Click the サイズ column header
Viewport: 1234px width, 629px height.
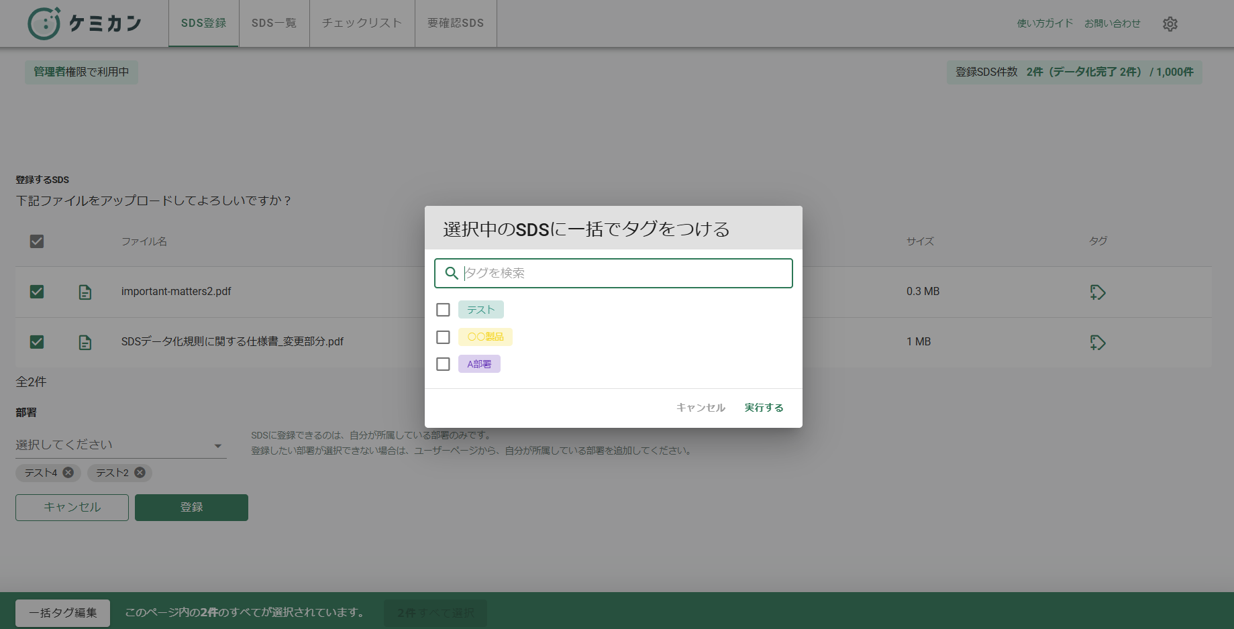coord(920,241)
